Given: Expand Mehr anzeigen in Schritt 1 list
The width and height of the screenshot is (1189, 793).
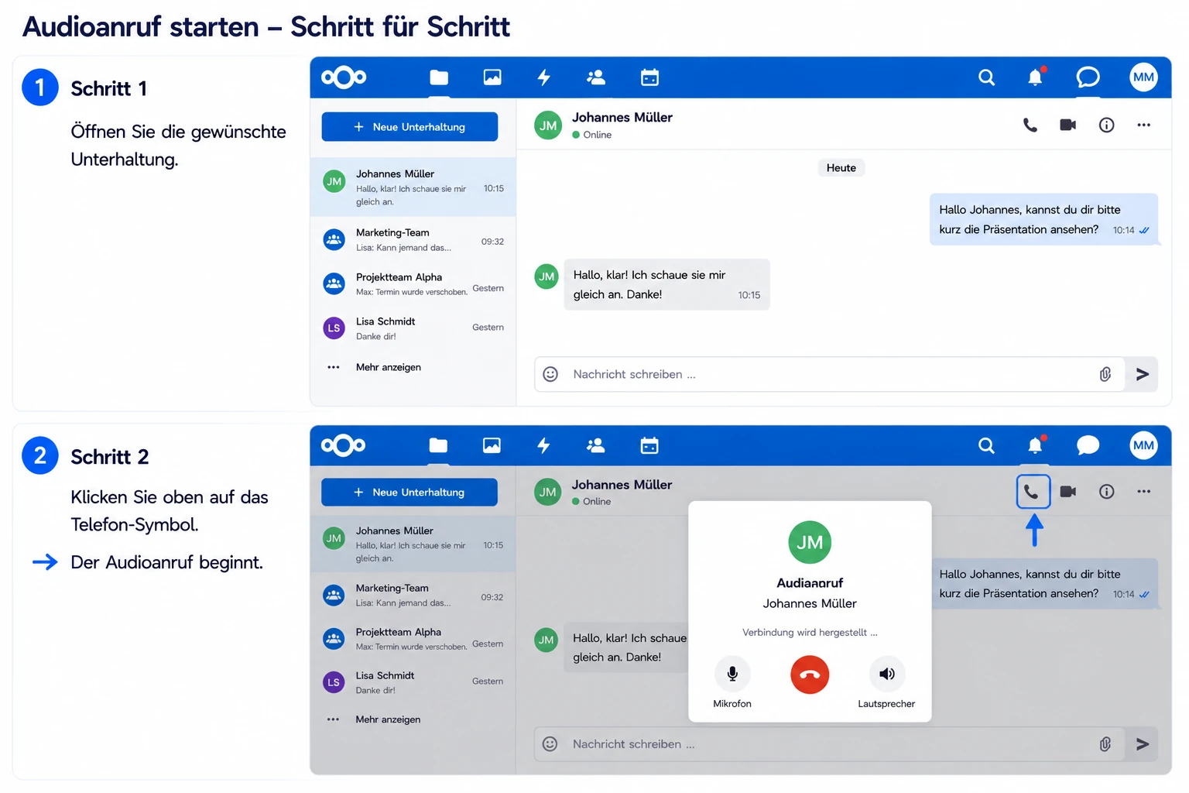Looking at the screenshot, I should click(x=389, y=367).
